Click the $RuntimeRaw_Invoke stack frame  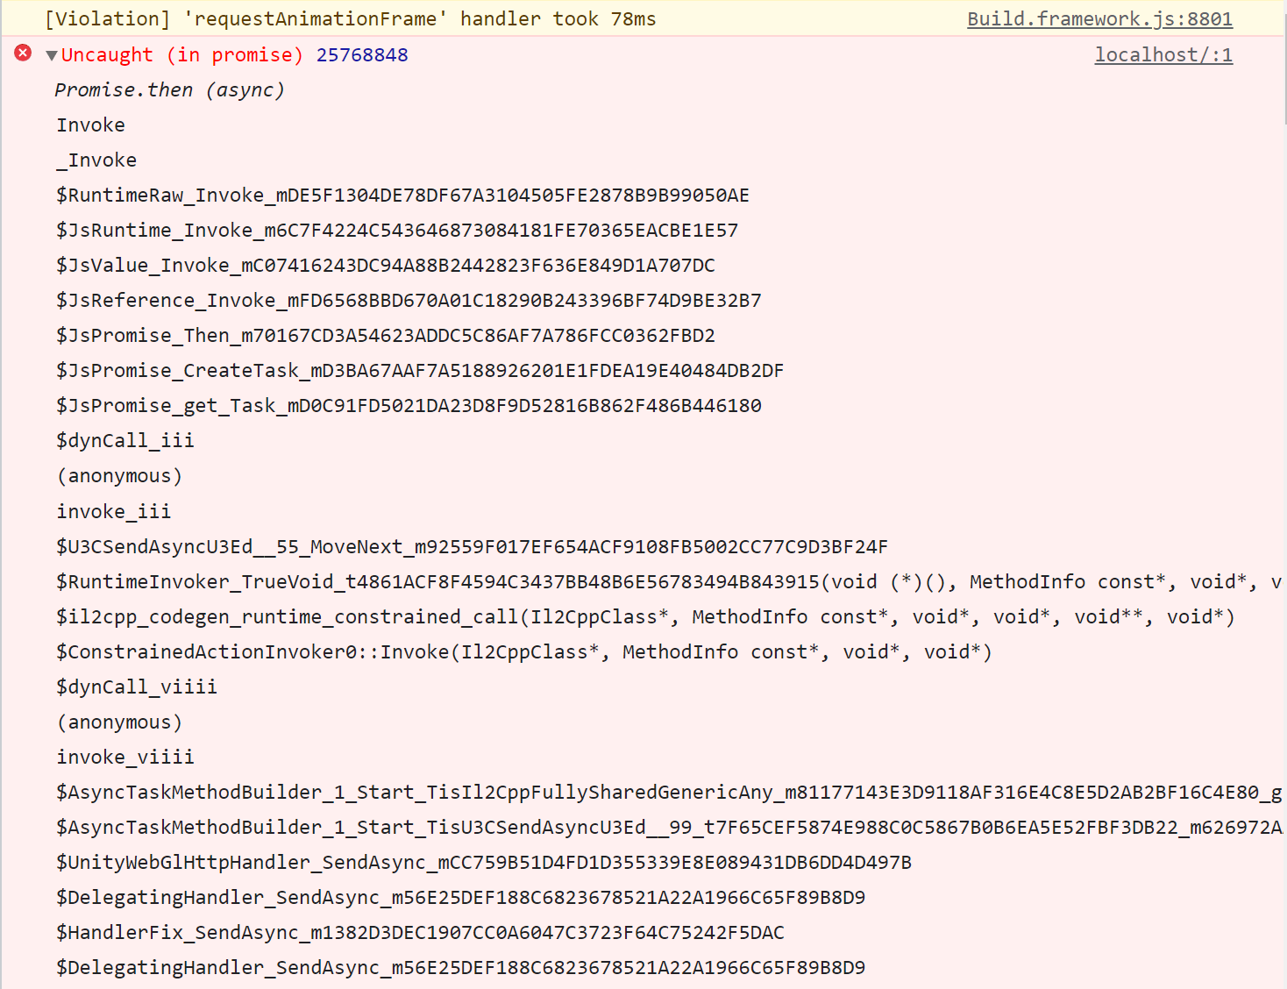pyautogui.click(x=402, y=196)
